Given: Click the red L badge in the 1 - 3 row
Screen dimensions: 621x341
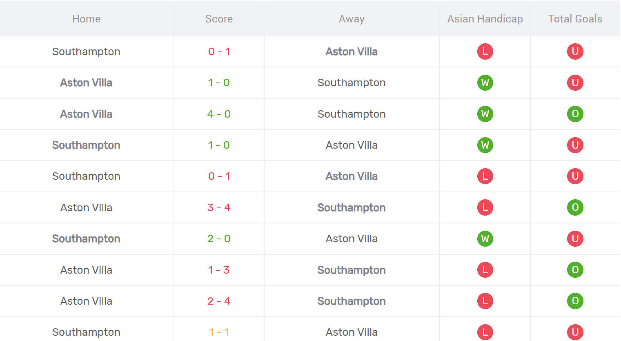Looking at the screenshot, I should click(x=485, y=270).
